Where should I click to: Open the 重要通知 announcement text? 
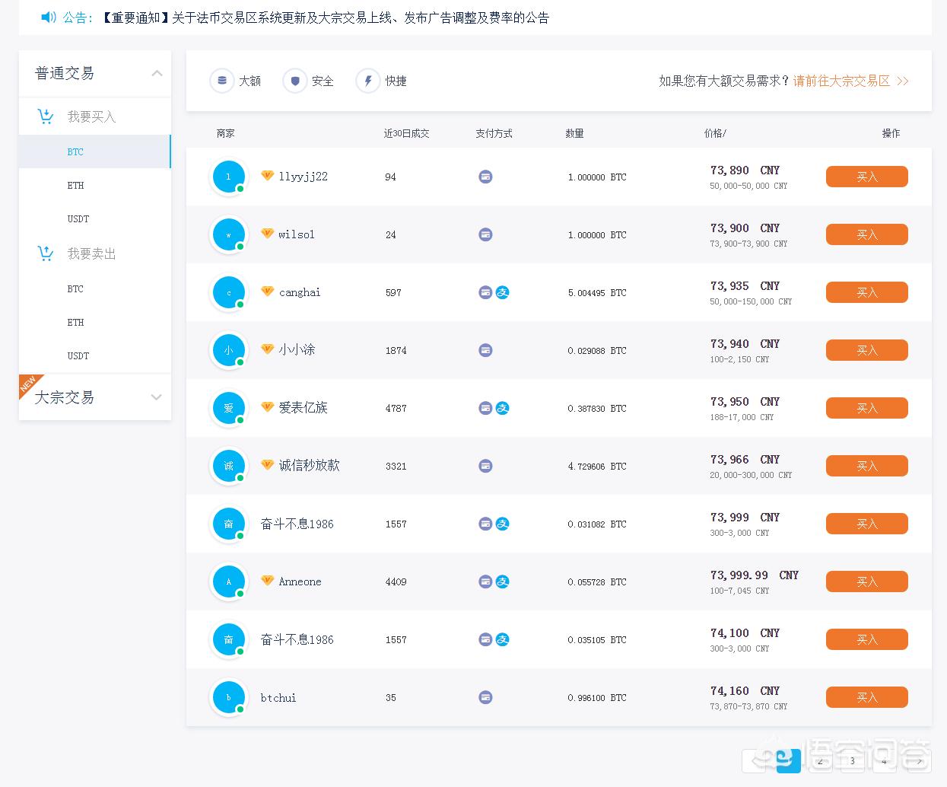click(x=325, y=18)
